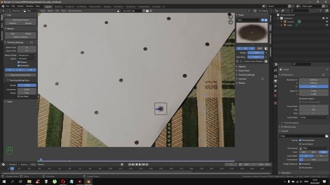The width and height of the screenshot is (330, 185).
Task: Switch to the Animation workspace tab
Action: [119, 7]
